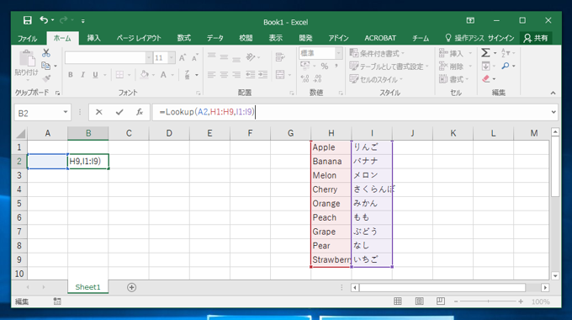Open the number format 標準 dropdown

pos(339,53)
